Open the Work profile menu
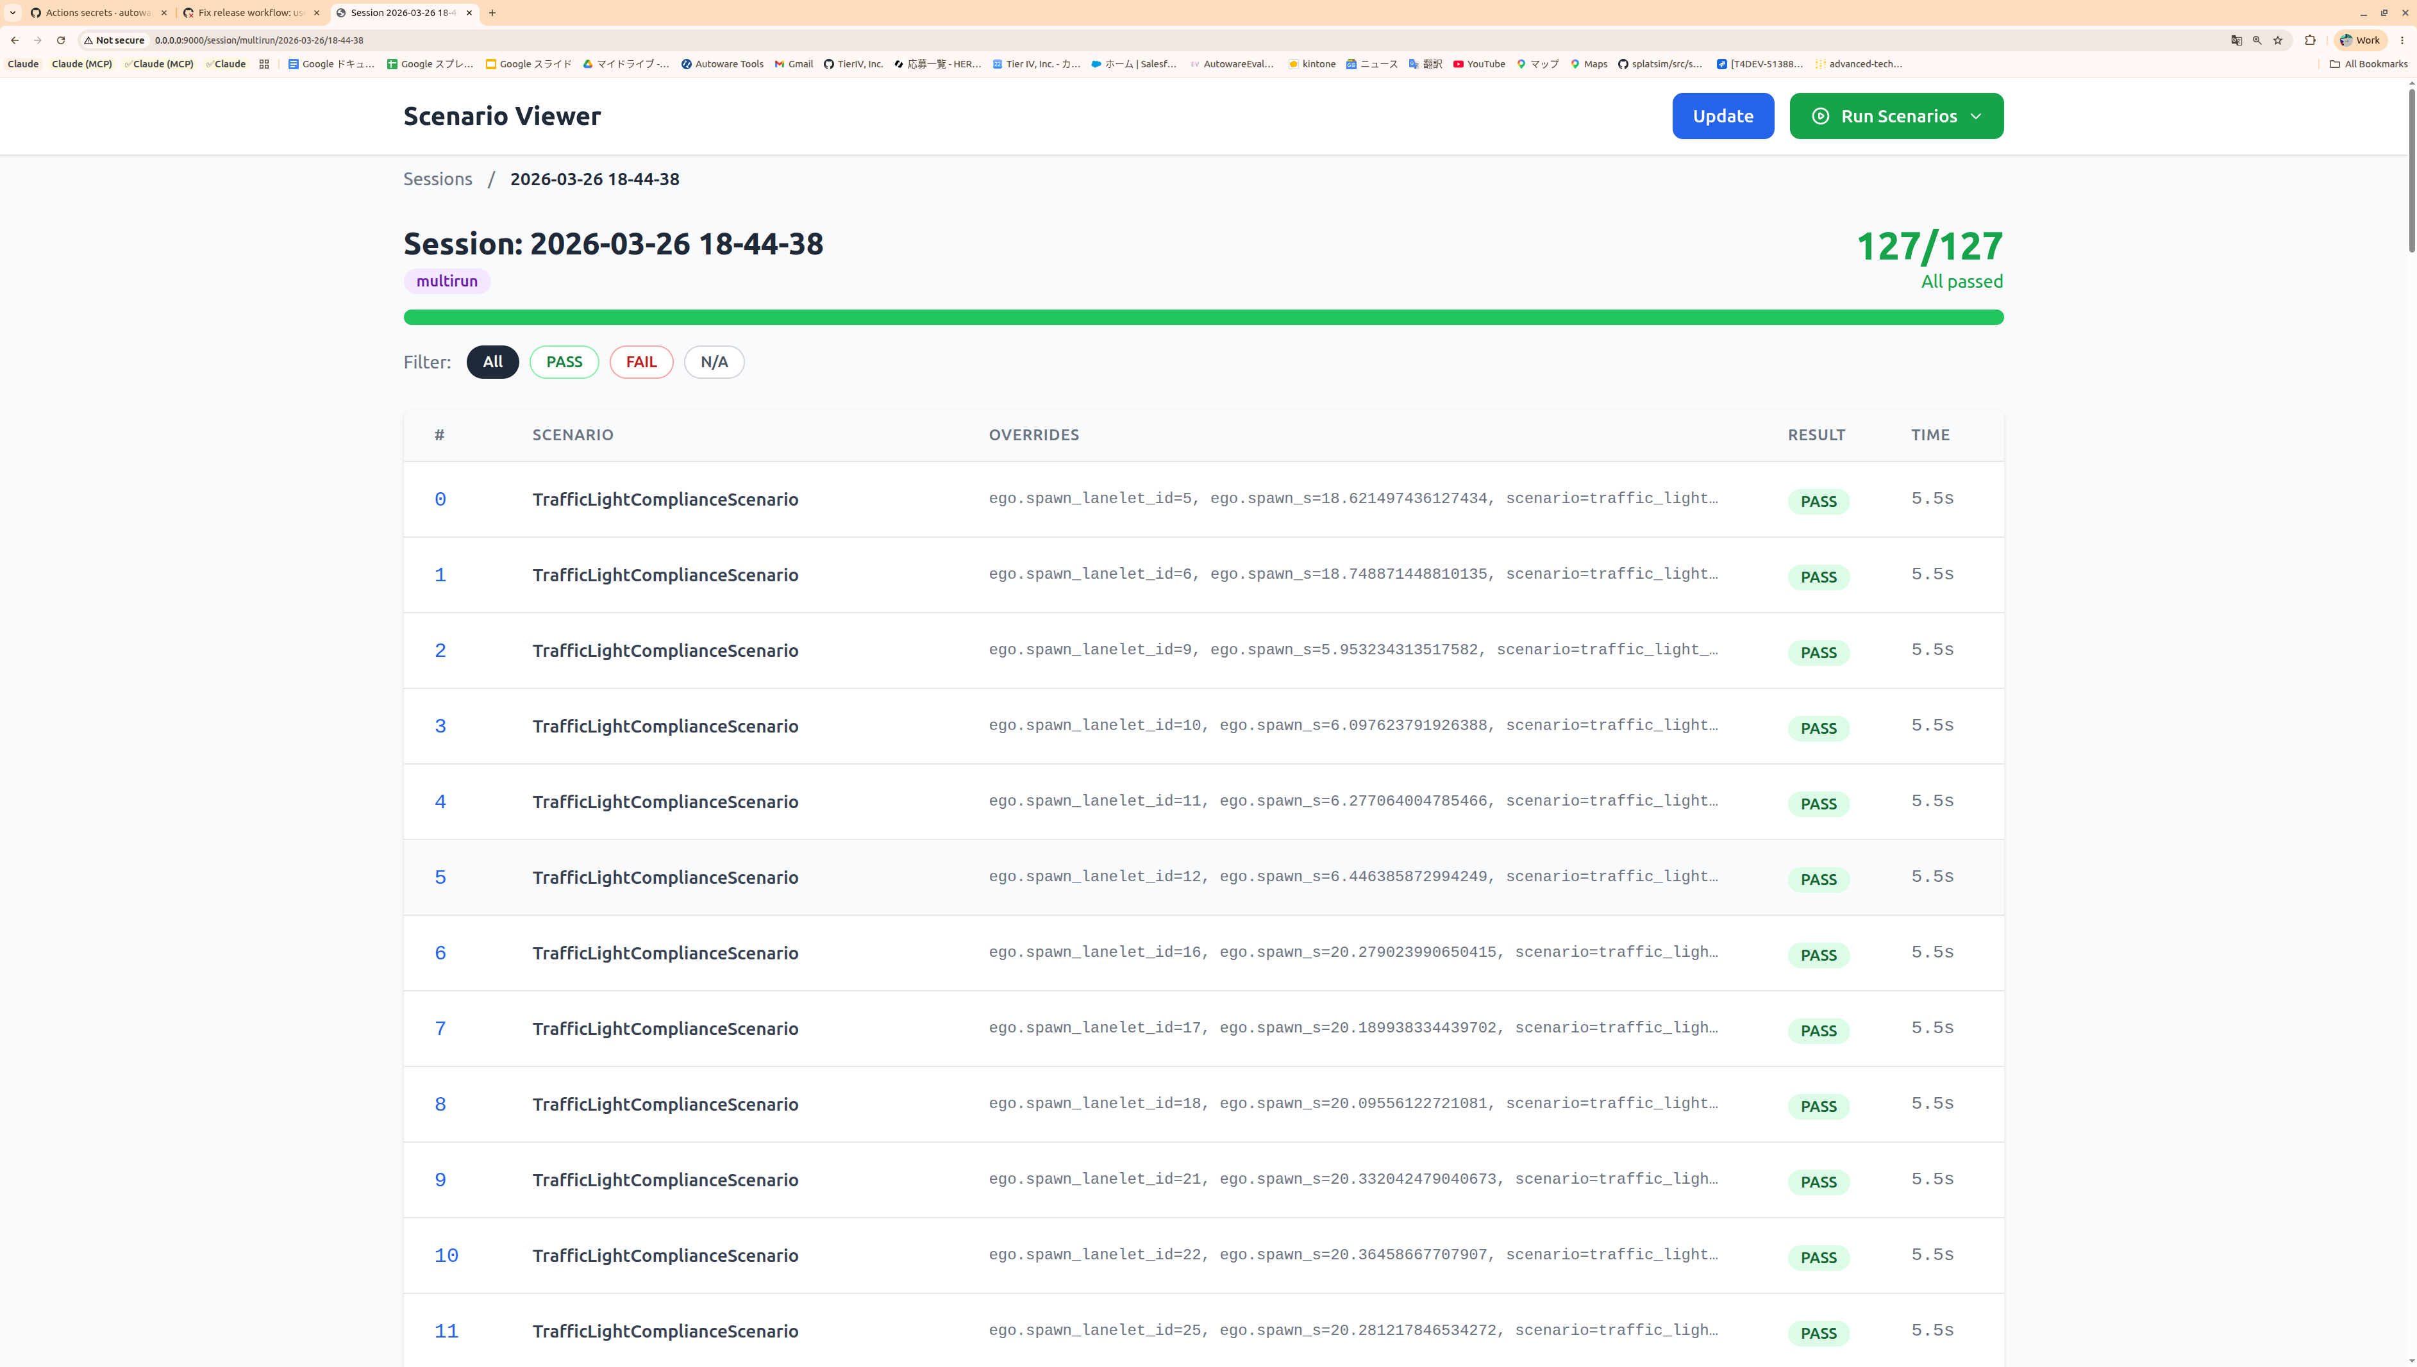The image size is (2417, 1367). pyautogui.click(x=2360, y=40)
